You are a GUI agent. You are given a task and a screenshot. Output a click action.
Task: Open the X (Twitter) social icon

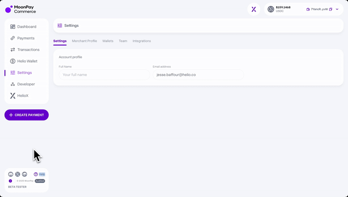pos(17,174)
